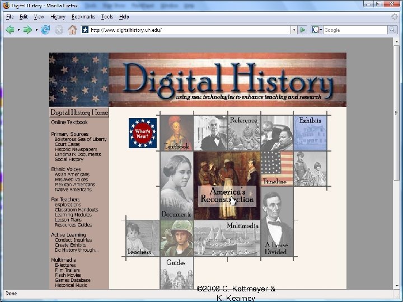
Task: Open the Games Database link
Action: coord(72,280)
